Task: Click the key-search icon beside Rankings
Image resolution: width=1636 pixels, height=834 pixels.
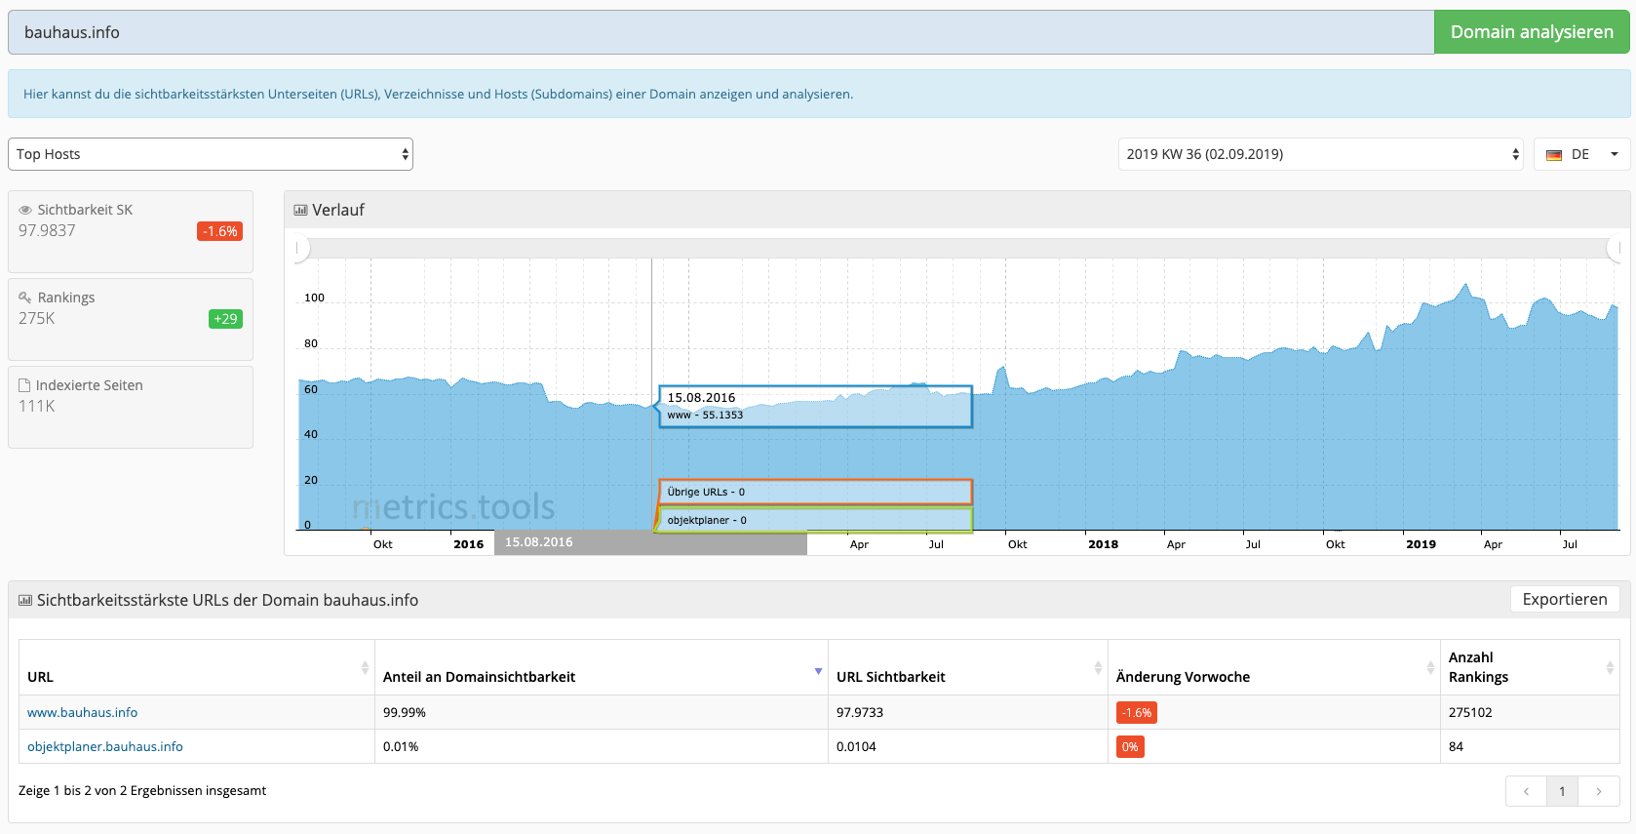Action: point(25,298)
